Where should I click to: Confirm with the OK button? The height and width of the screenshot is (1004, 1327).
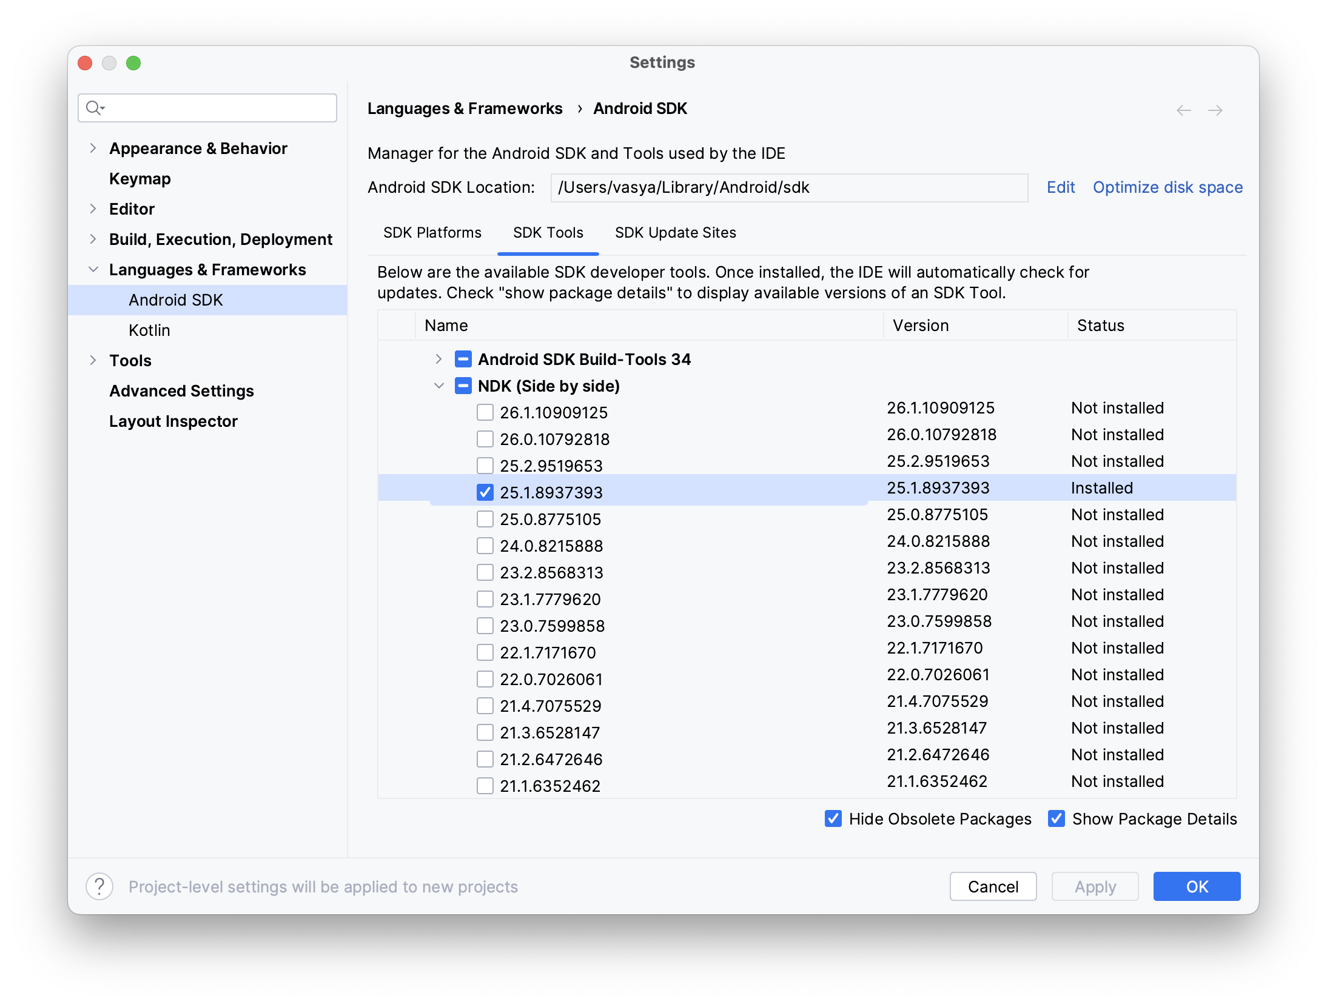click(1197, 886)
